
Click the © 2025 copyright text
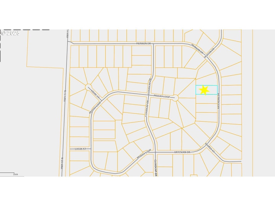(x=10, y=33)
